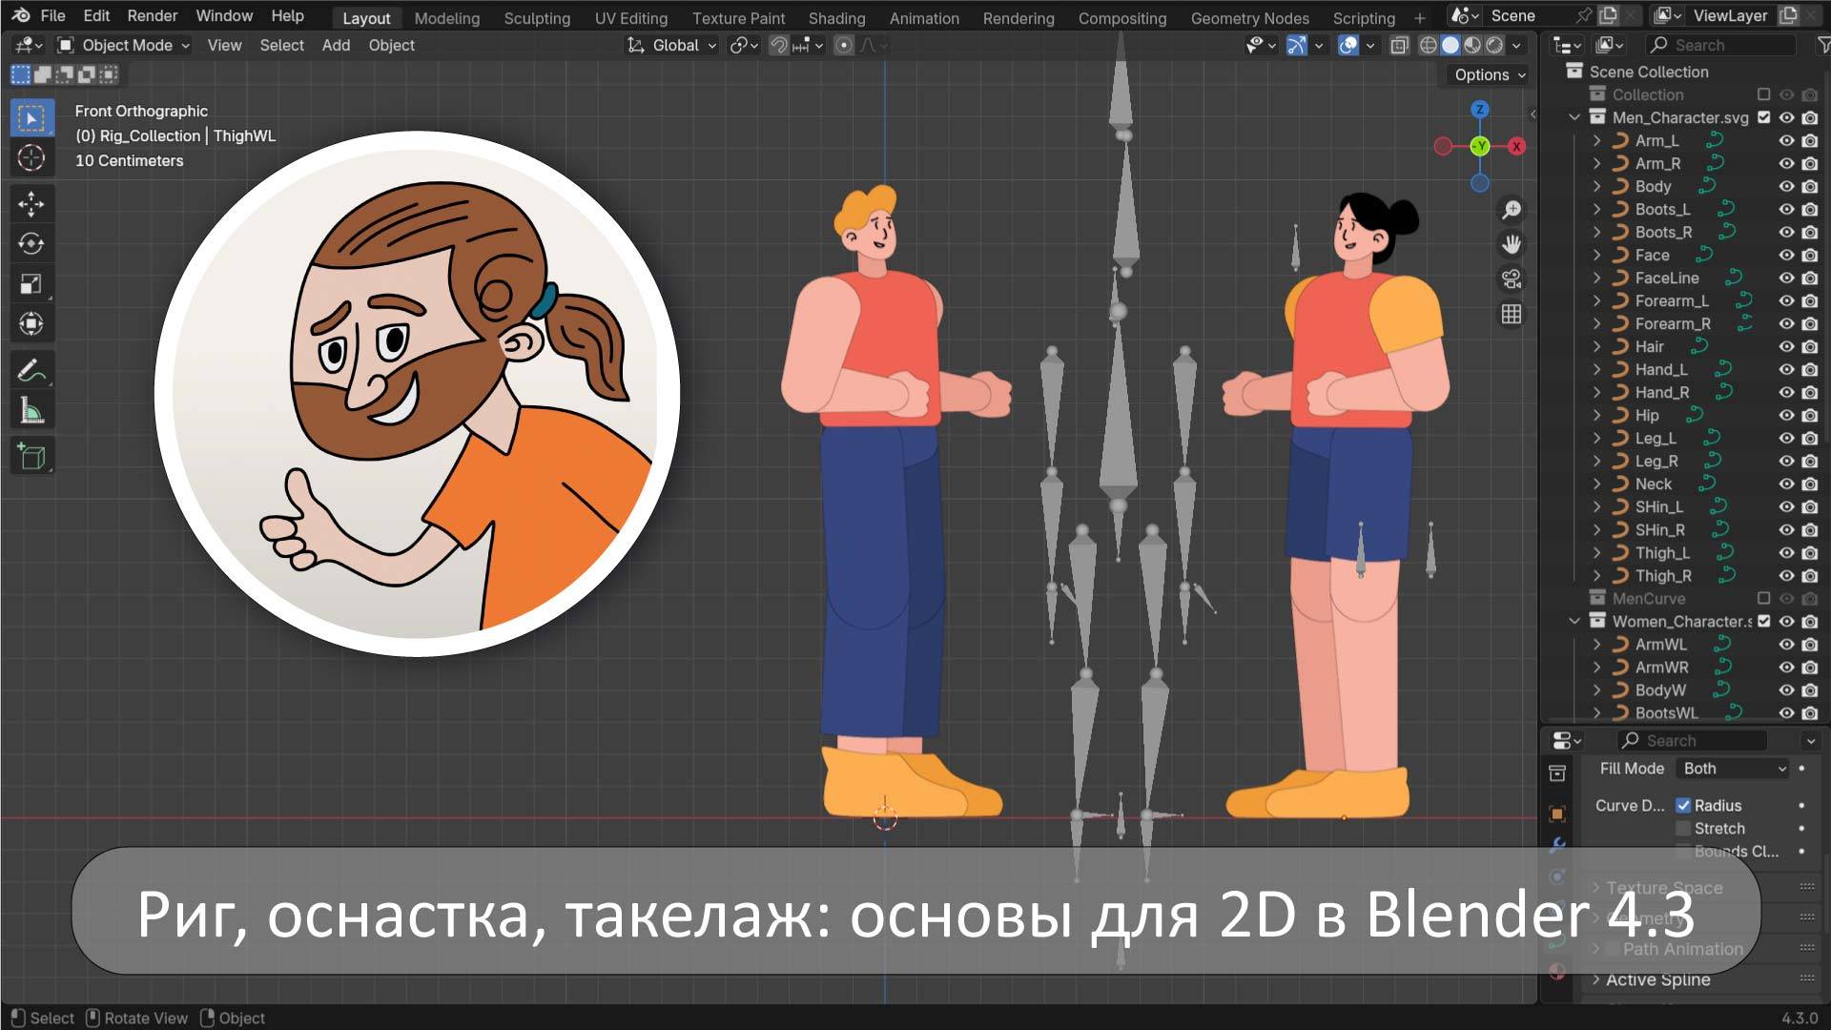Enable the Stretch checkbox
Viewport: 1831px width, 1030px height.
click(x=1684, y=828)
